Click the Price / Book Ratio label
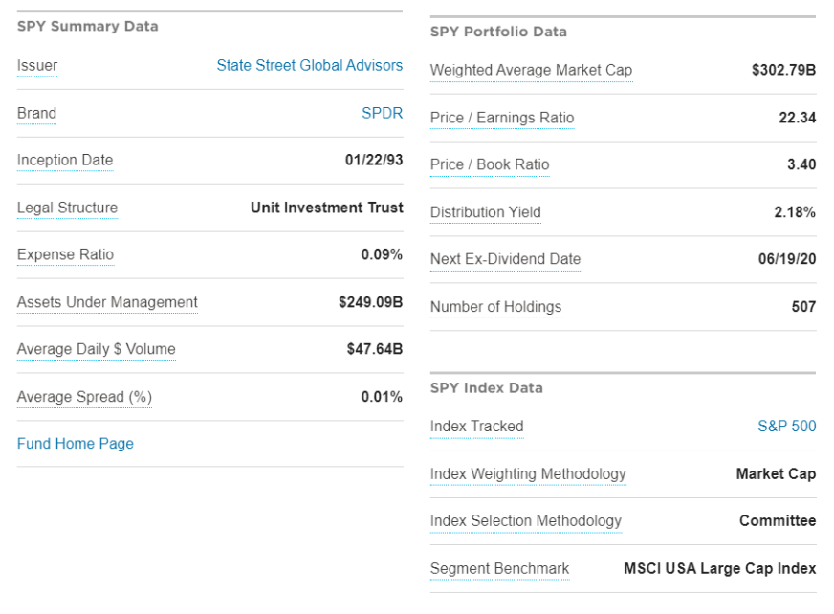834x614 pixels. coord(490,164)
